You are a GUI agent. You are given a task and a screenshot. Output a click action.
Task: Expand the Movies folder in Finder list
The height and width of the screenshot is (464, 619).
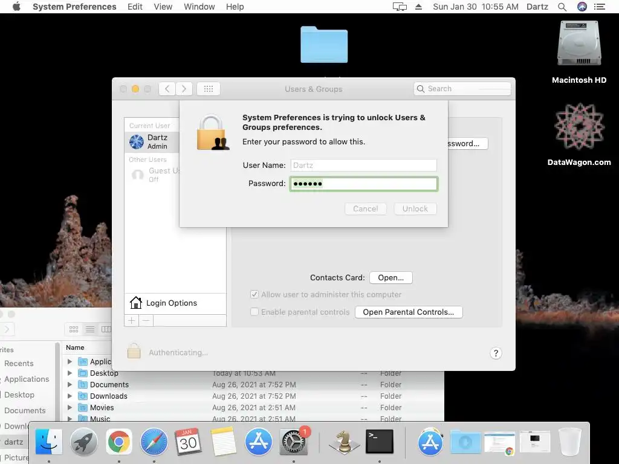click(70, 407)
